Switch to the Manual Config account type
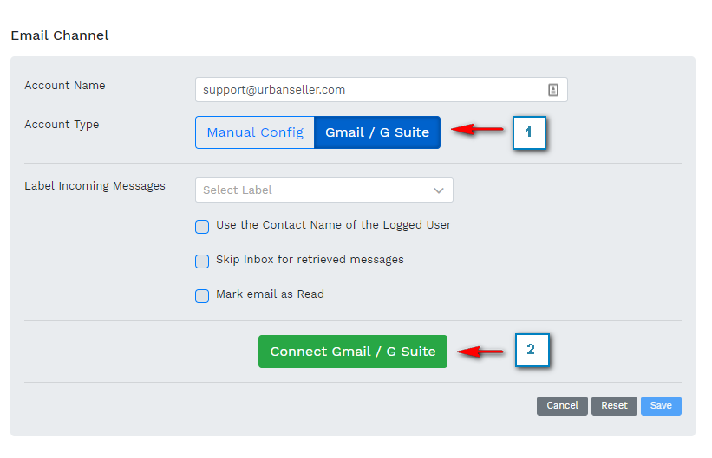The image size is (712, 458). (x=255, y=132)
